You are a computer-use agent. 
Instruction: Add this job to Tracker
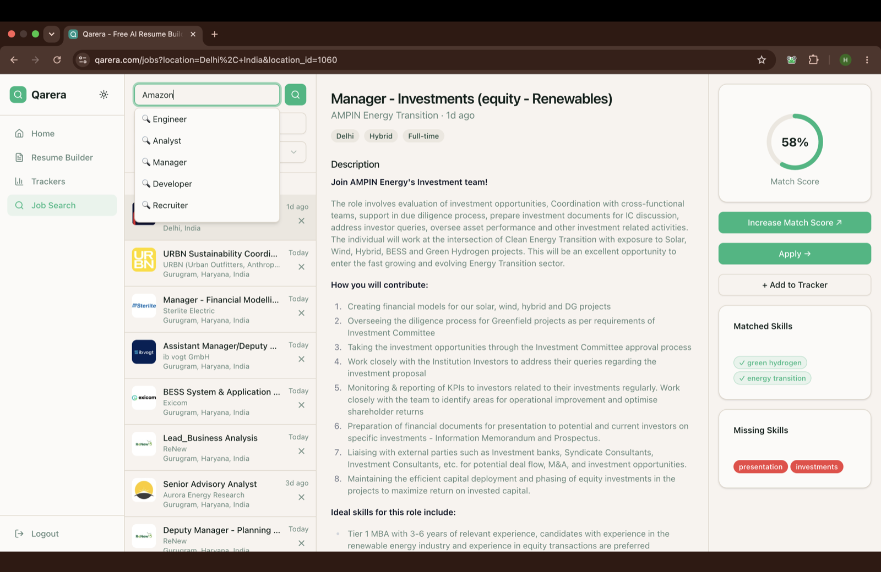[795, 285]
